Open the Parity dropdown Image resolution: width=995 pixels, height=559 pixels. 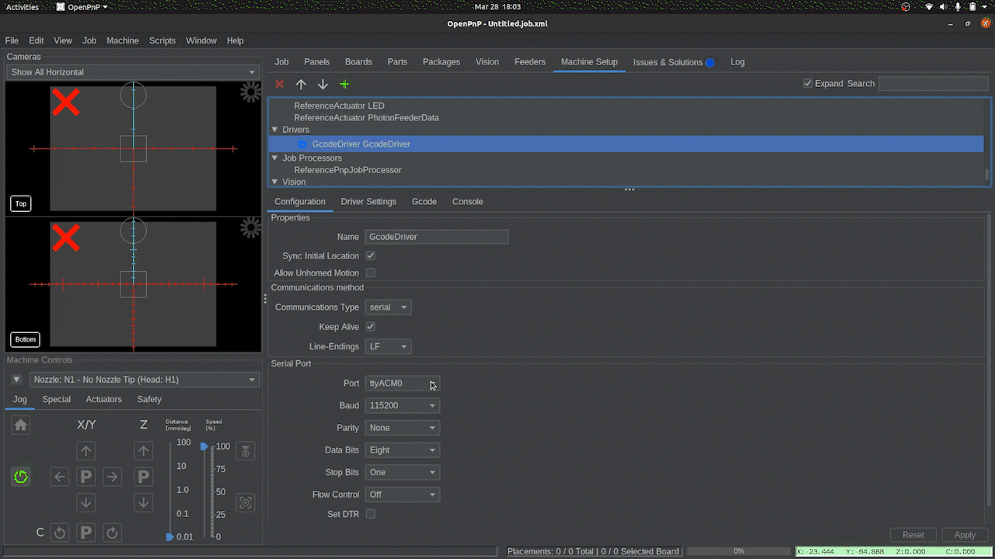(402, 428)
